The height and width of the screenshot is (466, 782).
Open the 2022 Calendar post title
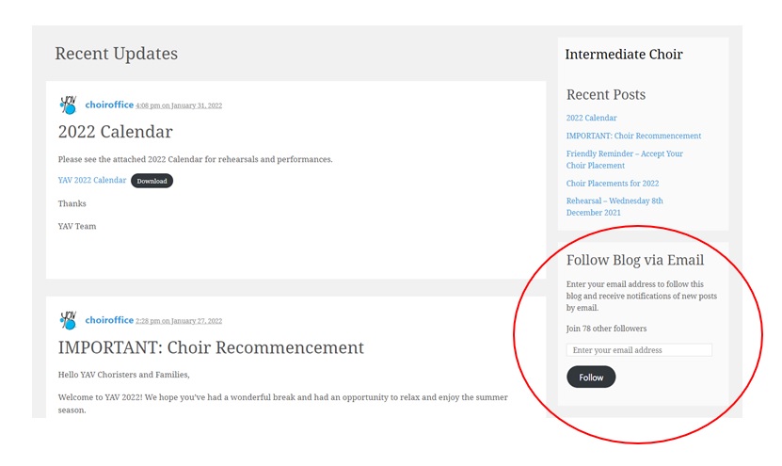click(115, 132)
